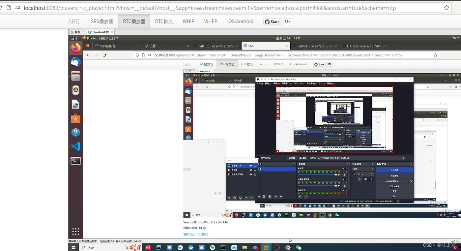Open options menu for second OBS mixer channel

[345, 186]
